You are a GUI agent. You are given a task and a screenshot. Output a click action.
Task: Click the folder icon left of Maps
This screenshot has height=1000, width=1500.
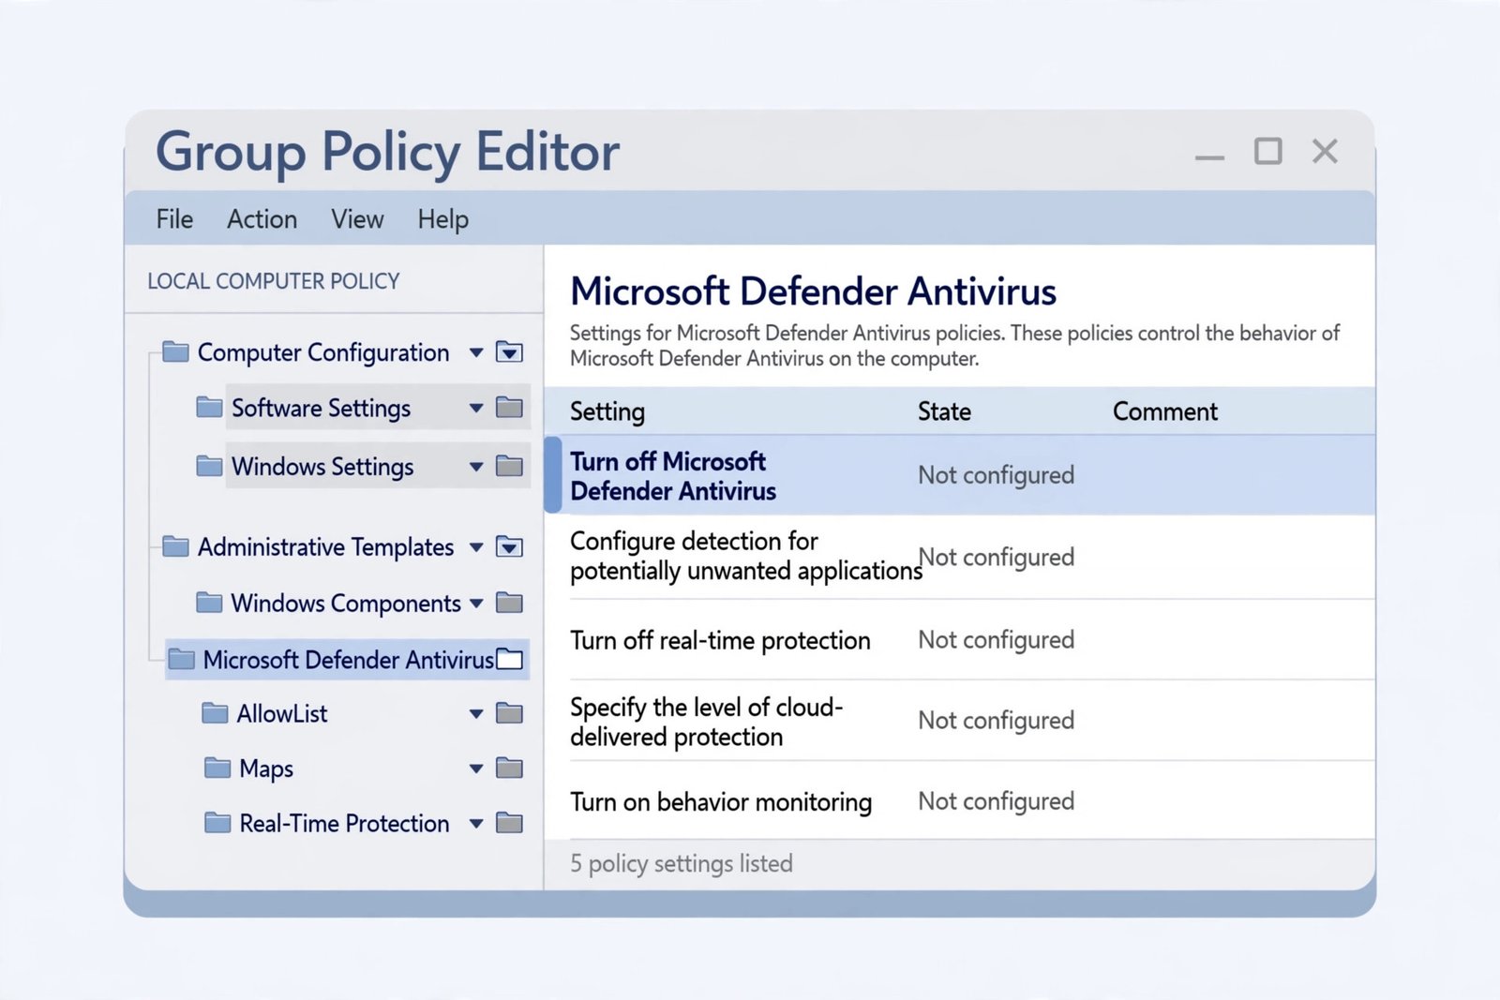tap(217, 768)
